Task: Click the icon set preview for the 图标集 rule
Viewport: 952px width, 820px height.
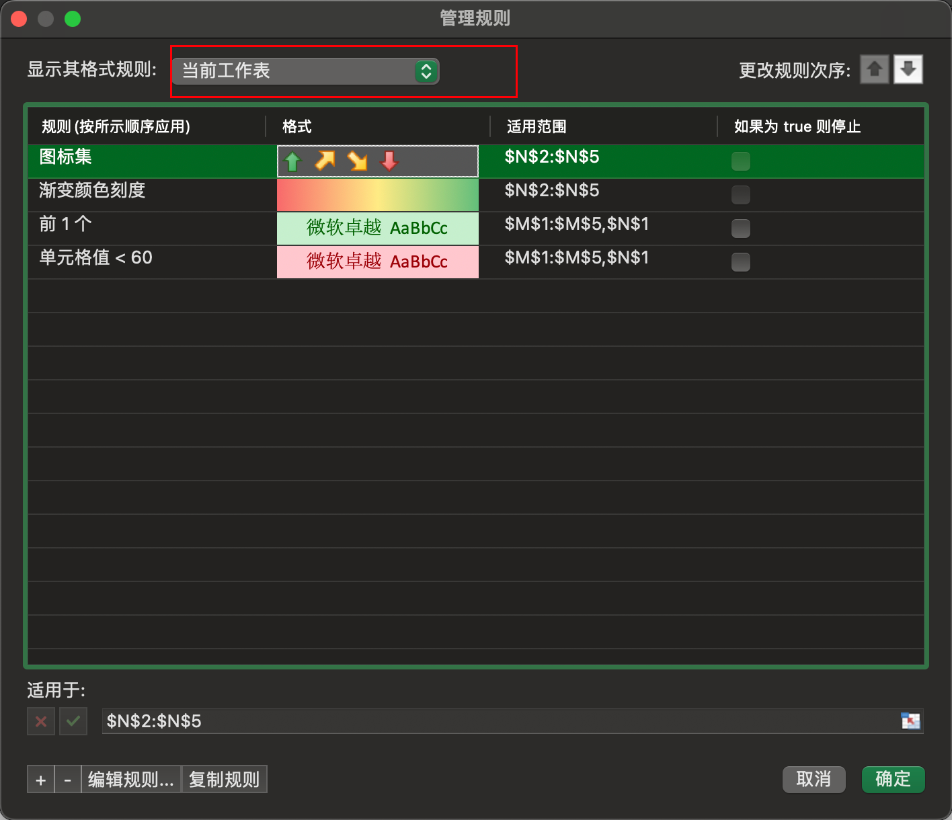Action: point(377,161)
